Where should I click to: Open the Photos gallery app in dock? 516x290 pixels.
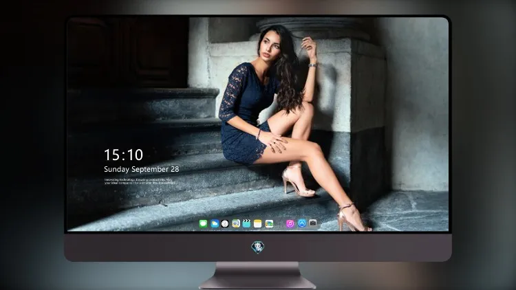click(x=269, y=224)
